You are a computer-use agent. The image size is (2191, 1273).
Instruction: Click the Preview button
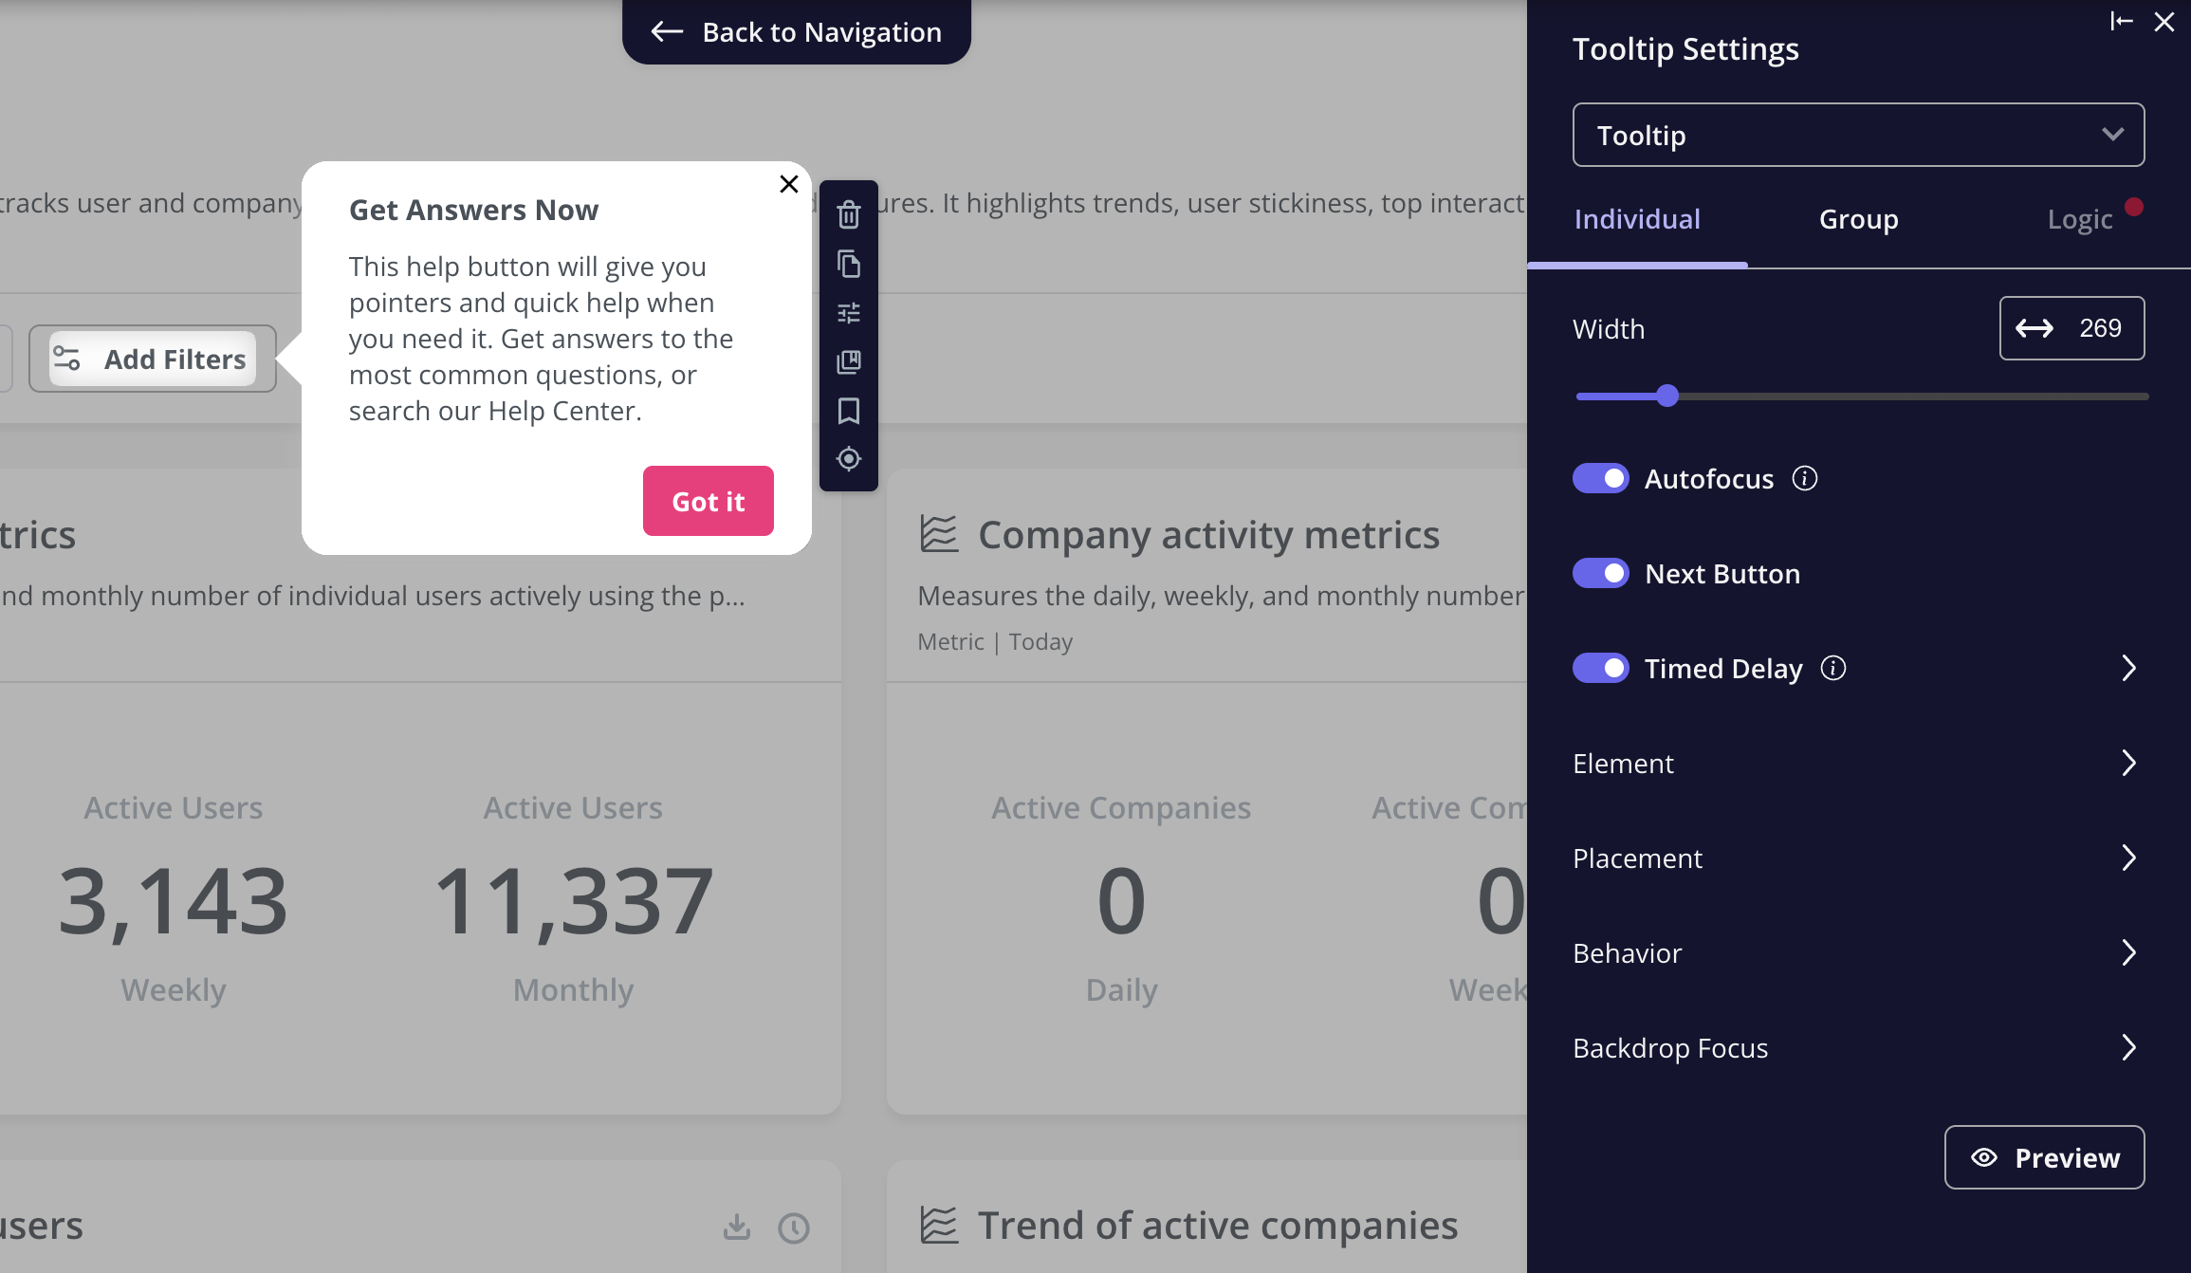coord(2044,1157)
